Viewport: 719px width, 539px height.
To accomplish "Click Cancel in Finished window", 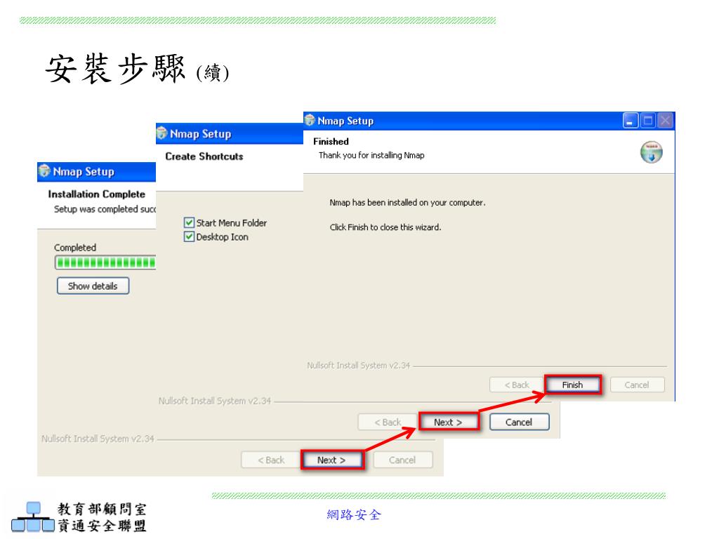I will (636, 385).
